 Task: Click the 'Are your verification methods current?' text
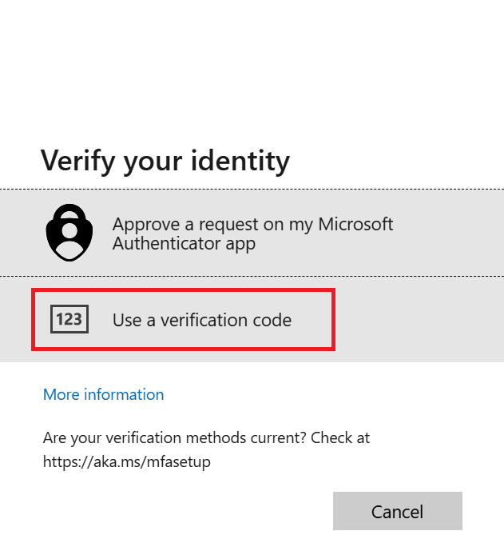(x=175, y=437)
